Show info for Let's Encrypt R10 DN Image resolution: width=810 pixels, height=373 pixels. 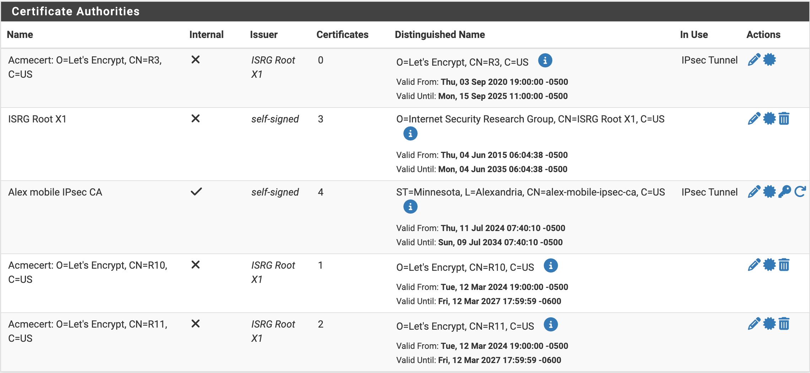tap(550, 265)
